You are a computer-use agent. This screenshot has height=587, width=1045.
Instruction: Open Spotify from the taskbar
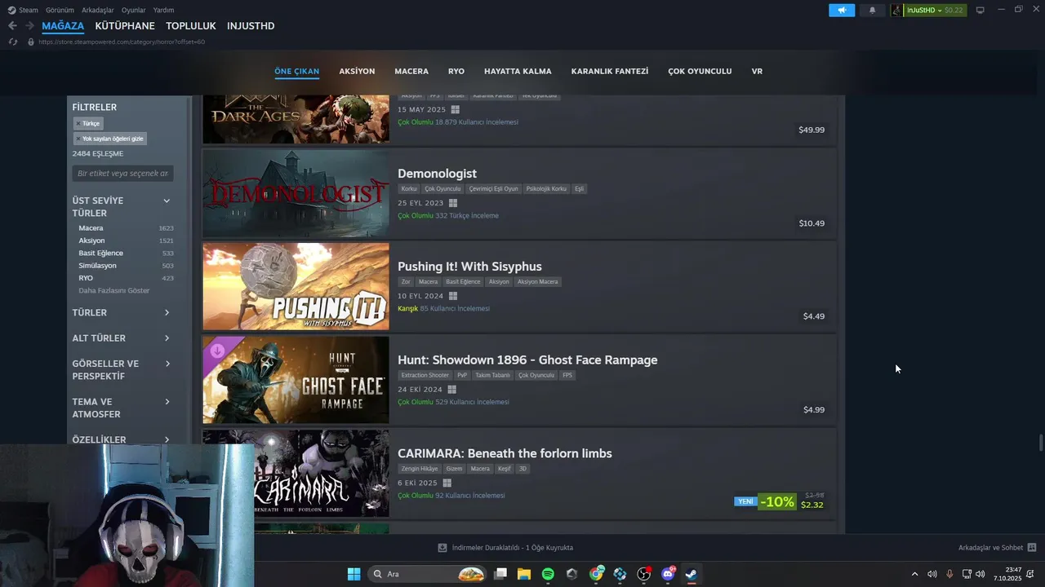tap(548, 574)
